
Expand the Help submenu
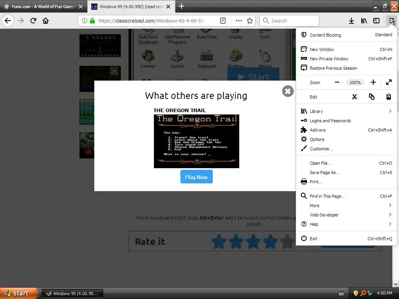[346, 224]
